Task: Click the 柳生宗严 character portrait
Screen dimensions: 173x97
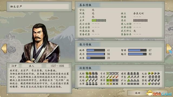Action: click(40, 43)
